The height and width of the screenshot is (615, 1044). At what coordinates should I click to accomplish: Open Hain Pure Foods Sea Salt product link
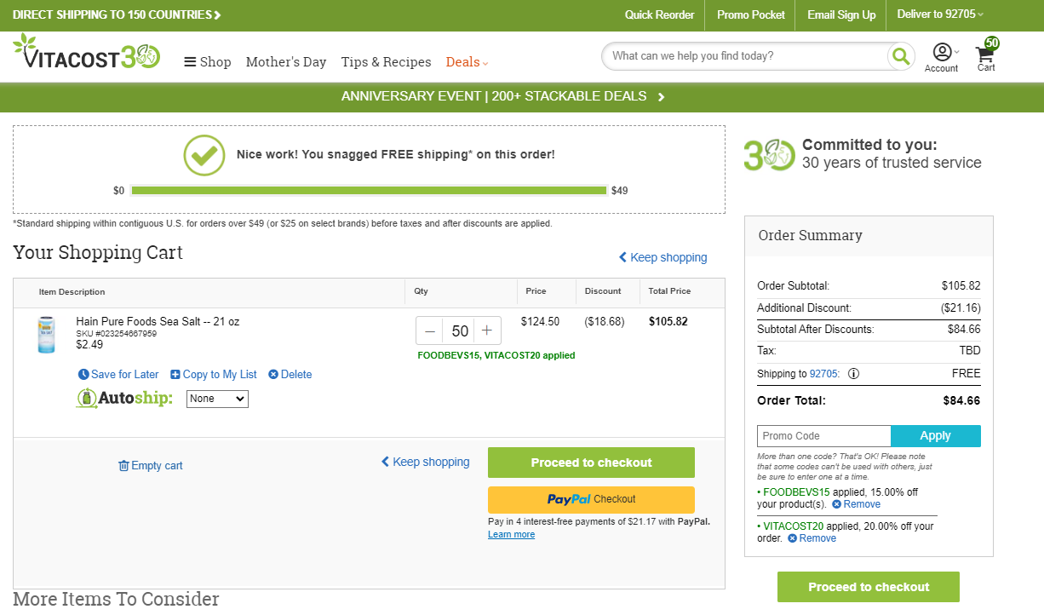(158, 321)
